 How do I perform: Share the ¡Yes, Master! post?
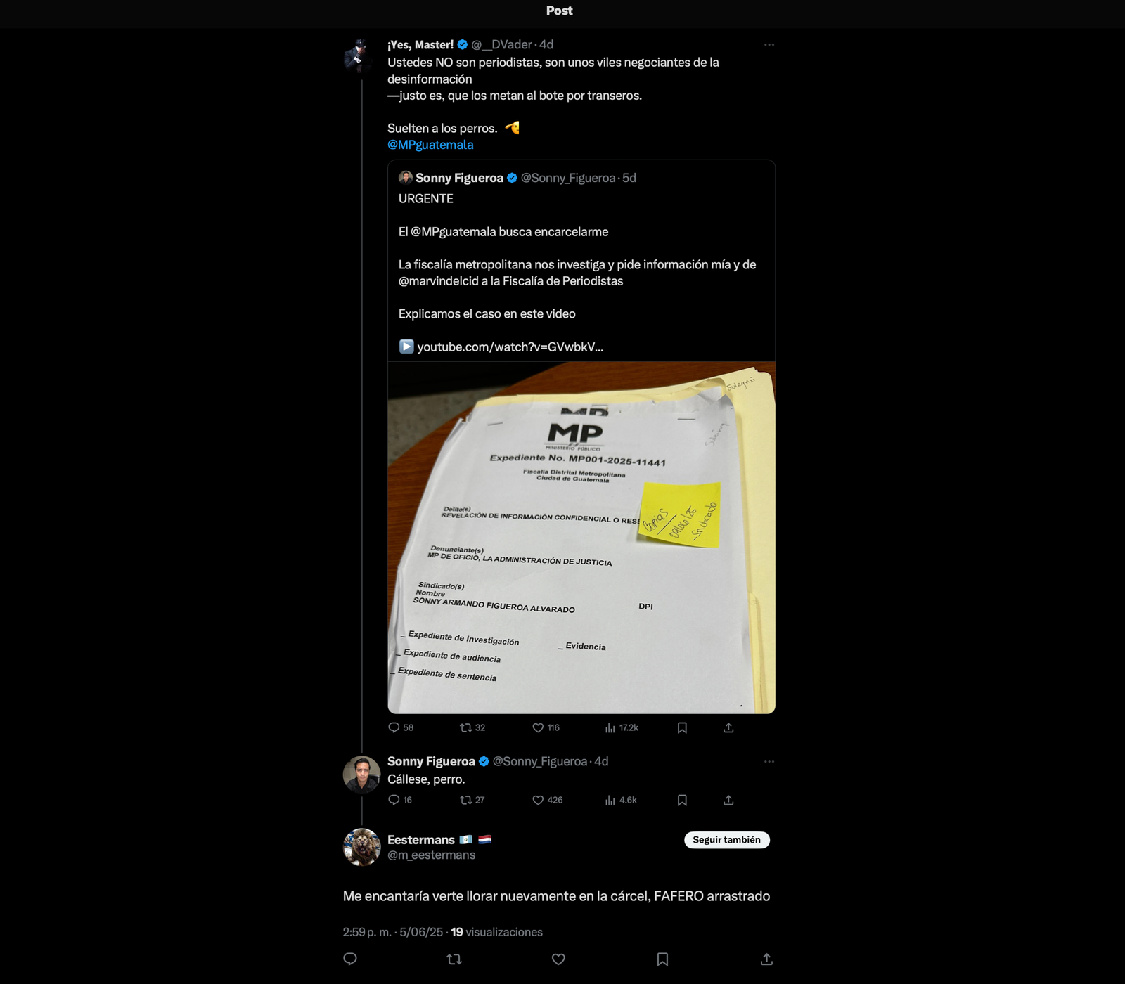tap(728, 727)
